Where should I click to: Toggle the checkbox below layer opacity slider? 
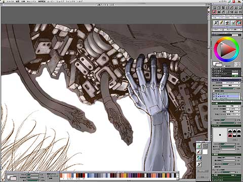point(214,91)
